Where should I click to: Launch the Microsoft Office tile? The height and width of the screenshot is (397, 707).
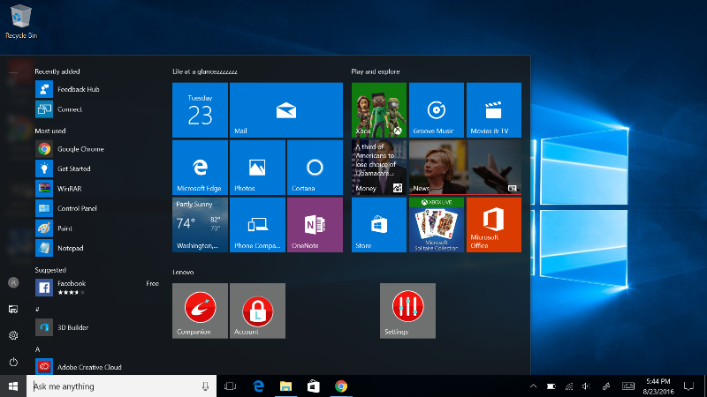click(x=494, y=225)
